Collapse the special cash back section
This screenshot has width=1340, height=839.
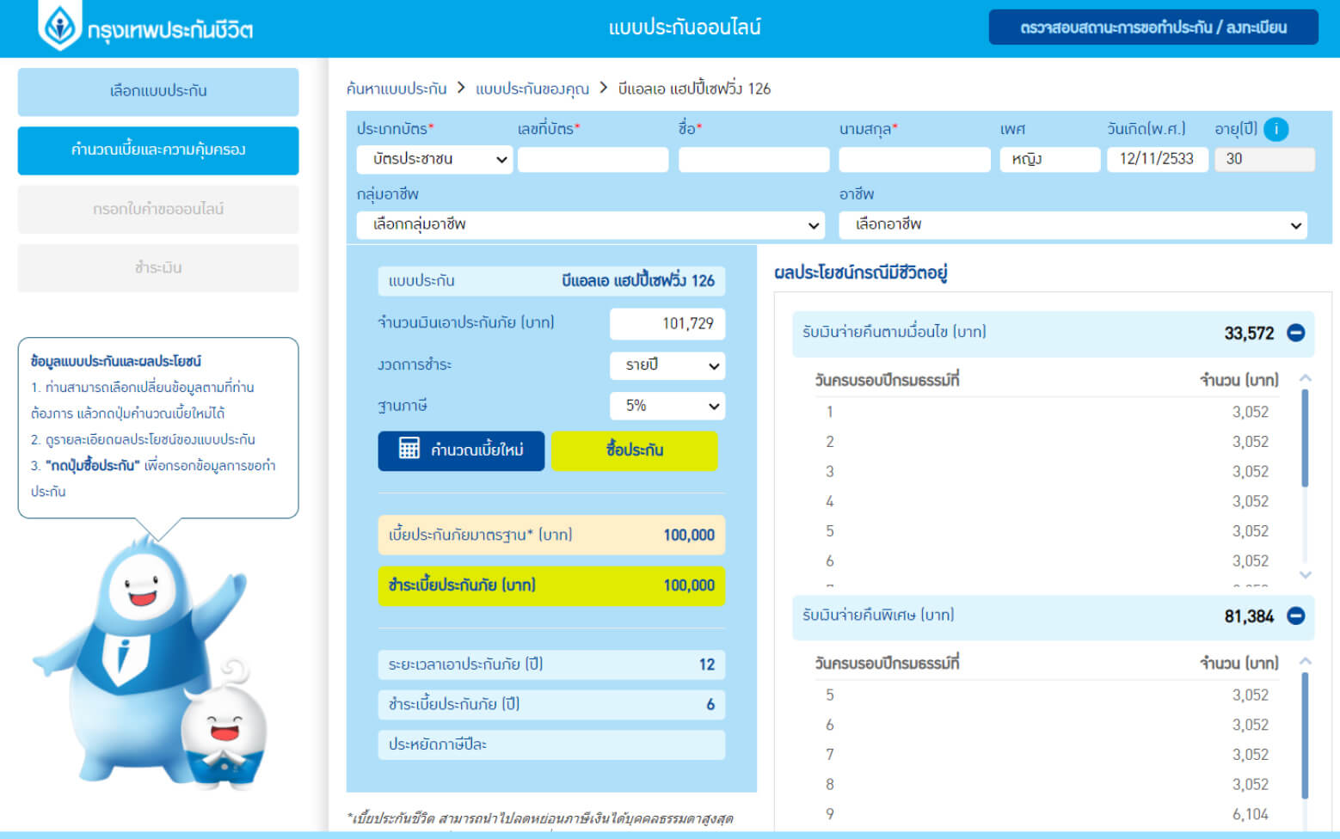(x=1295, y=615)
